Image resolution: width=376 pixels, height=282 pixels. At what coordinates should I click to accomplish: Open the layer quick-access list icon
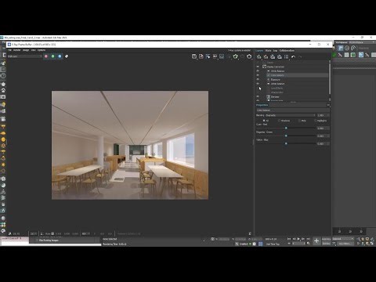click(x=287, y=56)
